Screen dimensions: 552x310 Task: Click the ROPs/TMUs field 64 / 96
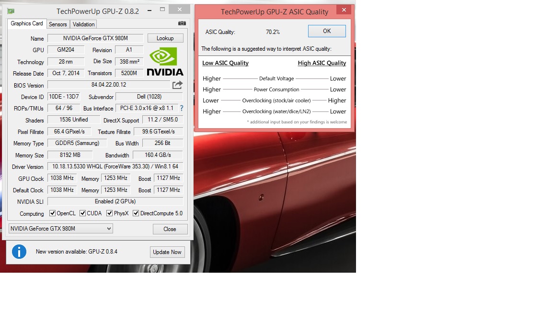coord(64,108)
